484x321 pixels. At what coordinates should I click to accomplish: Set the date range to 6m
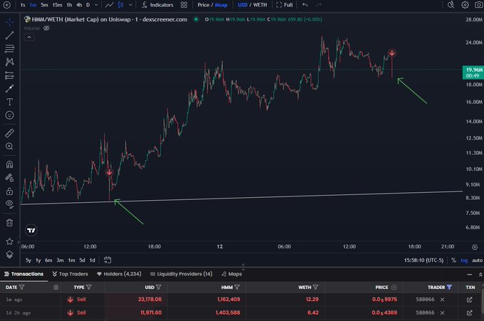tap(48, 261)
